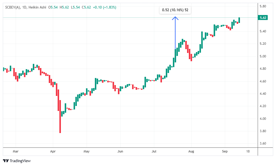
Task: Click the 4.40 price axis label
Action: [x=263, y=94]
